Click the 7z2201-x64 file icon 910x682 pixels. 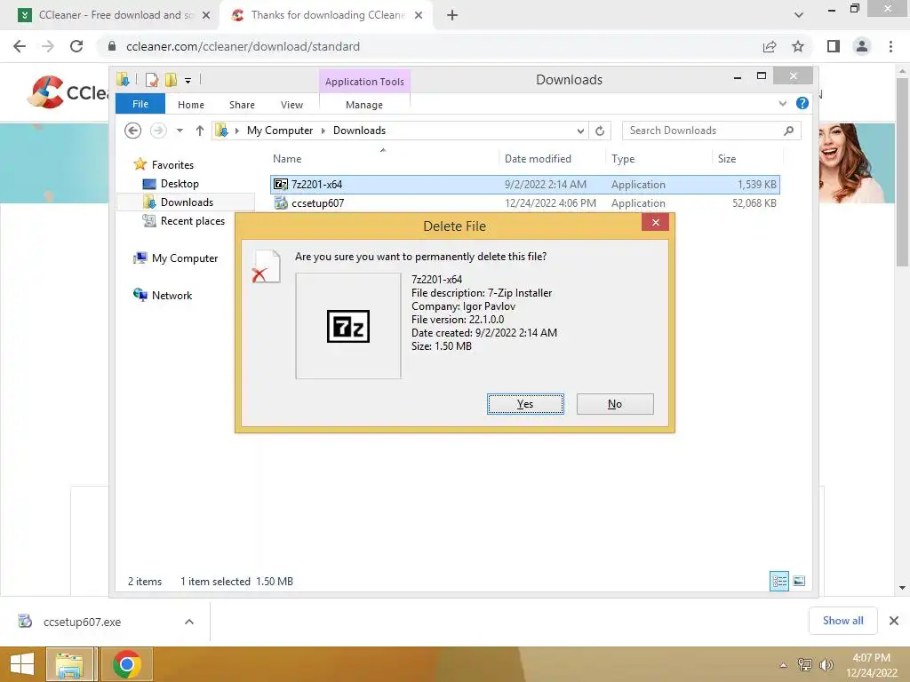[280, 185]
